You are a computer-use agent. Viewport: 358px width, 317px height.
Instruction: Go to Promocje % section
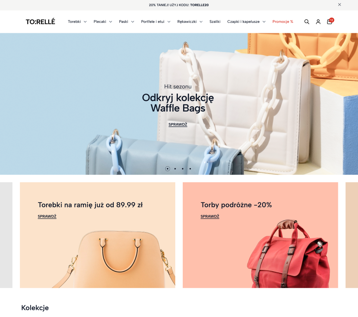click(x=283, y=22)
